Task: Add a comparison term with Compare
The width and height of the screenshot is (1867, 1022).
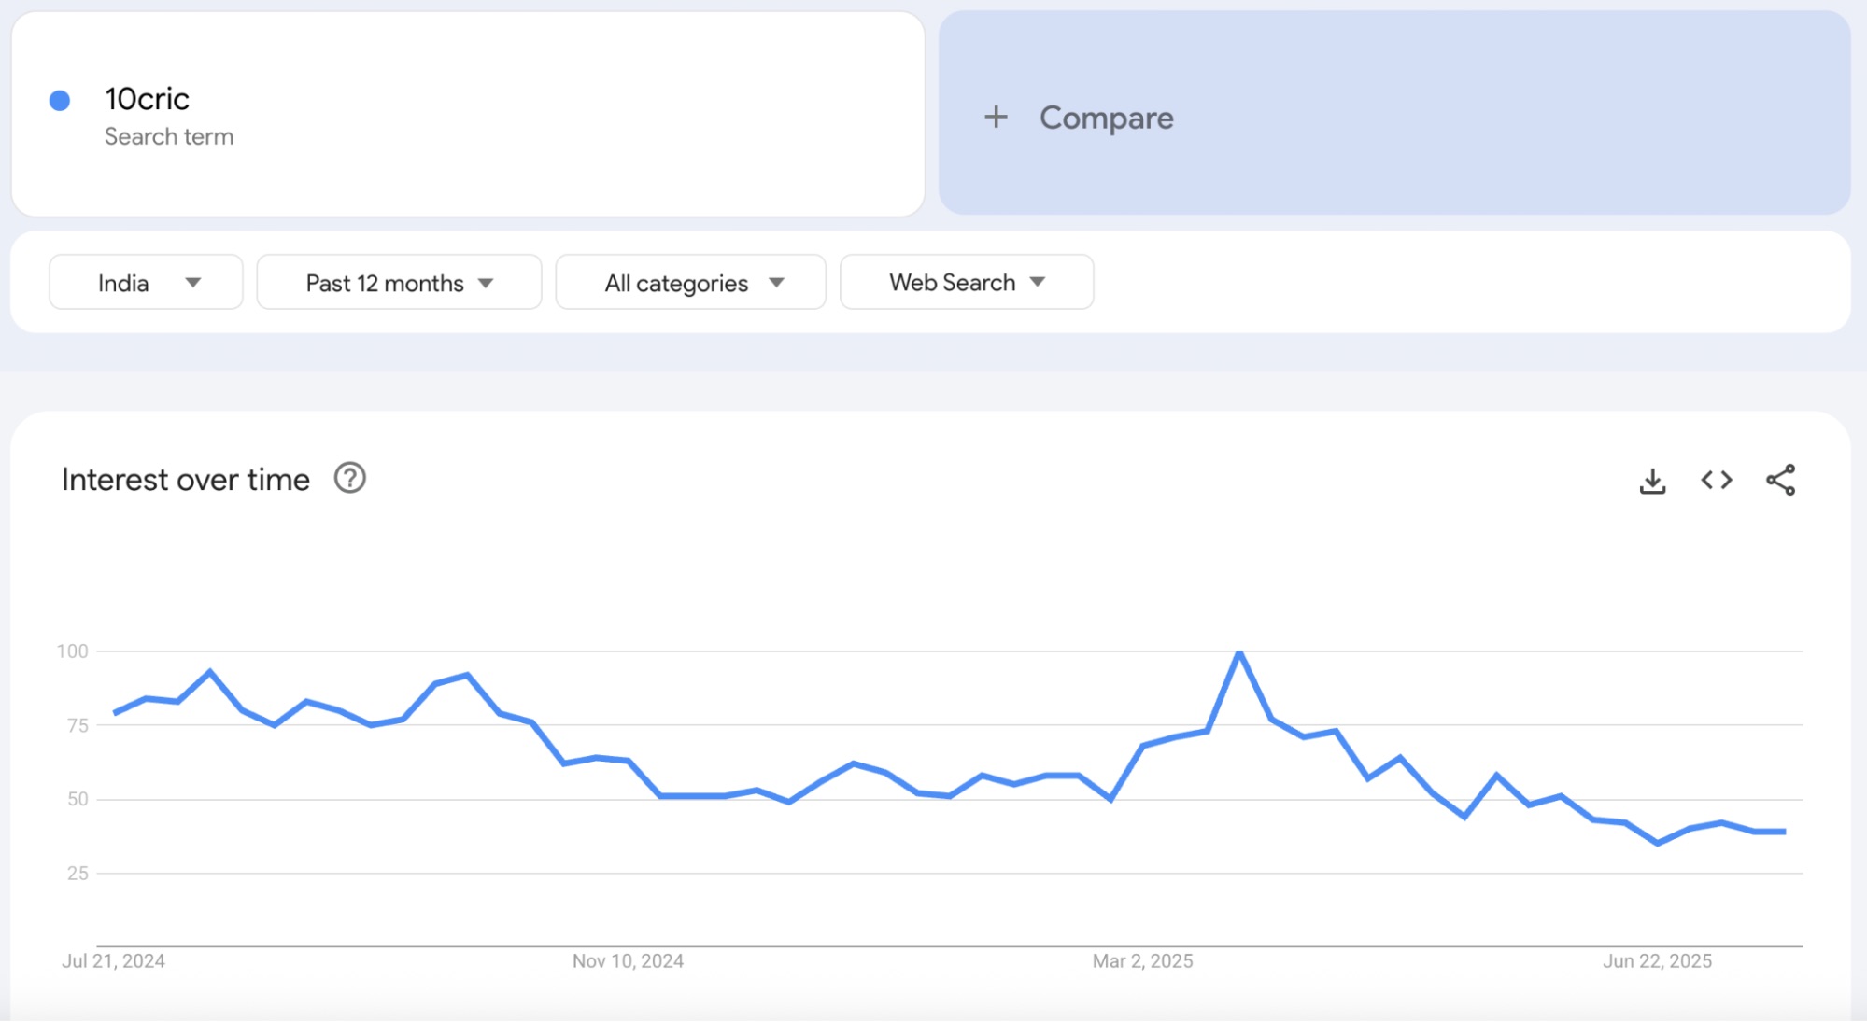Action: (x=1394, y=113)
